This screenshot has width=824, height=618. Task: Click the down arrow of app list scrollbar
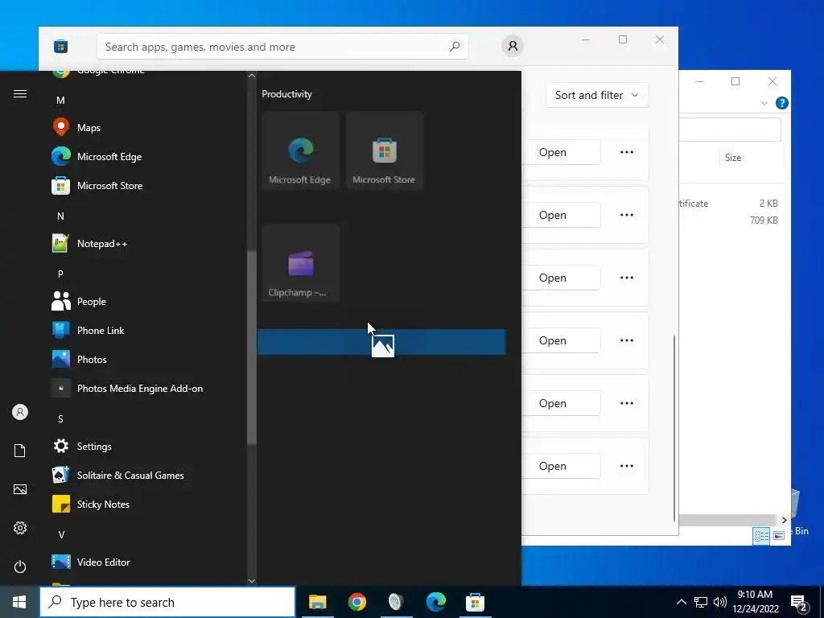252,581
